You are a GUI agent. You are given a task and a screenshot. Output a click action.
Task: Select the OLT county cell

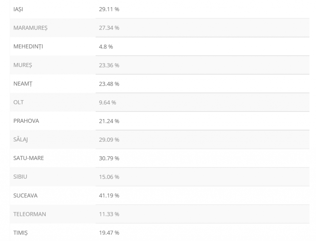pyautogui.click(x=19, y=102)
